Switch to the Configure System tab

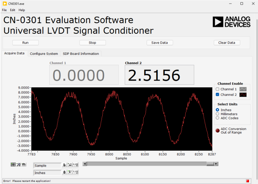click(x=44, y=53)
